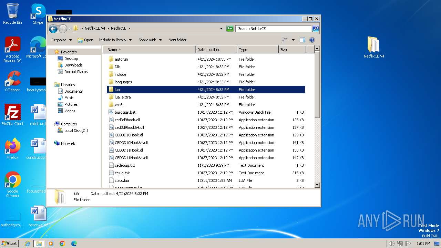Refresh the NetflixCE folder view

[230, 29]
